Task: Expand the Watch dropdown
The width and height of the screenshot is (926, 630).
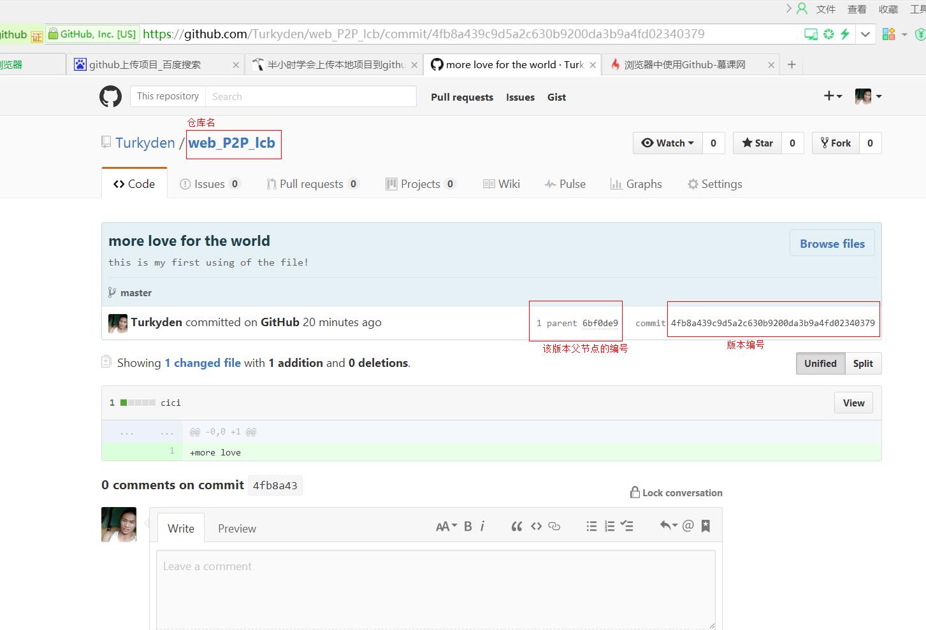Action: pos(668,143)
